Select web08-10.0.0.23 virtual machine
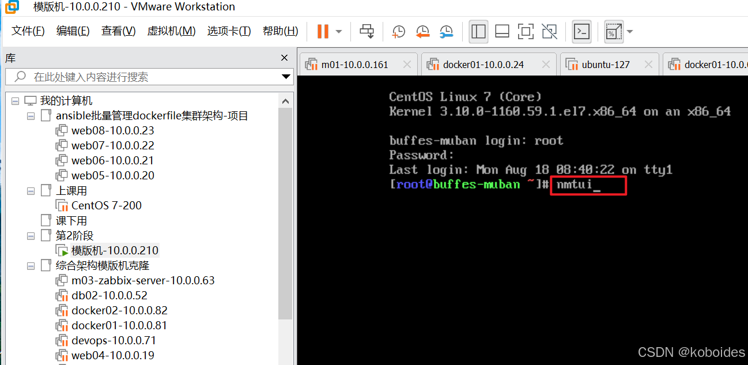The height and width of the screenshot is (365, 748). point(112,131)
